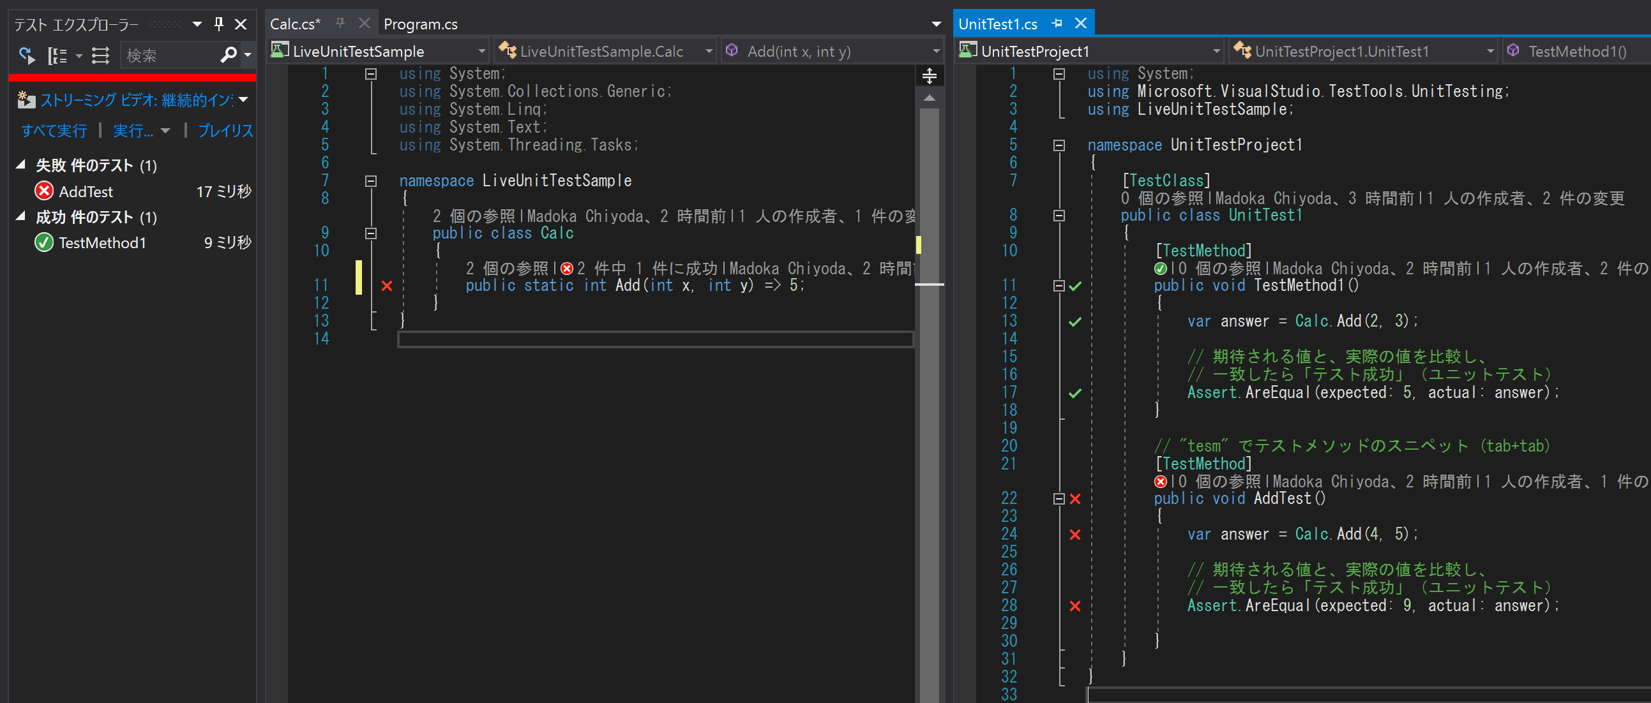Click the streaming video icon in Test Explorer

(x=26, y=100)
